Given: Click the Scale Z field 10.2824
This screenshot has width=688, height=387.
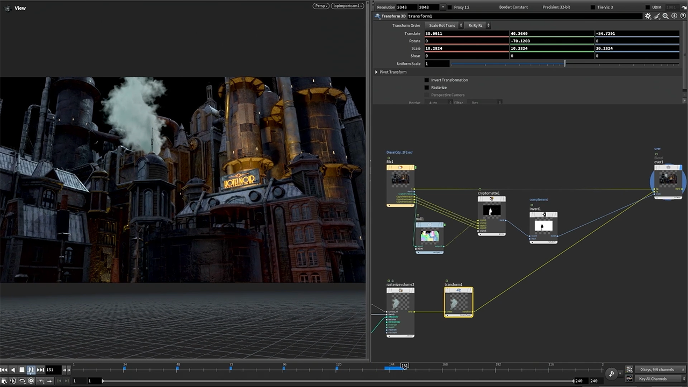Looking at the screenshot, I should click(637, 48).
